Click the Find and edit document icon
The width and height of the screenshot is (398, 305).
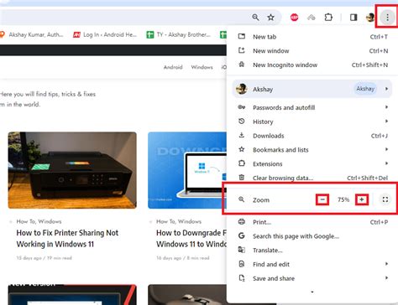242,264
